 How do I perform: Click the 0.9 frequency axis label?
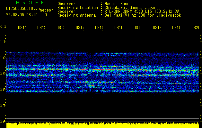(3, 74)
